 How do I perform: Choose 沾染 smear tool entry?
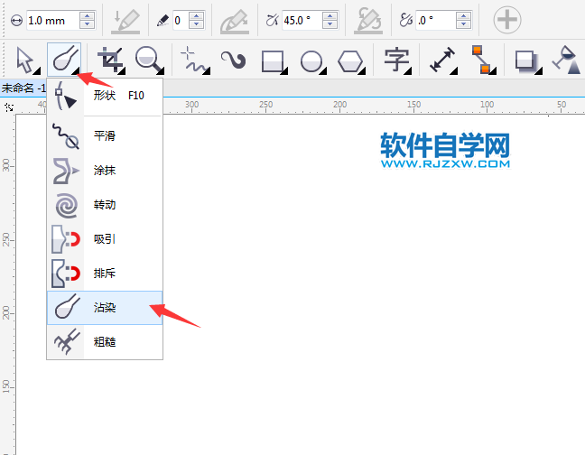coord(105,308)
